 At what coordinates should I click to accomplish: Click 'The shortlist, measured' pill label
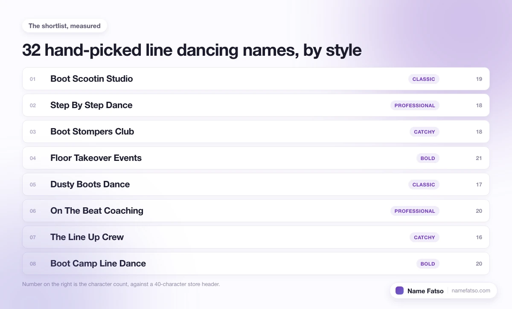[x=64, y=26]
